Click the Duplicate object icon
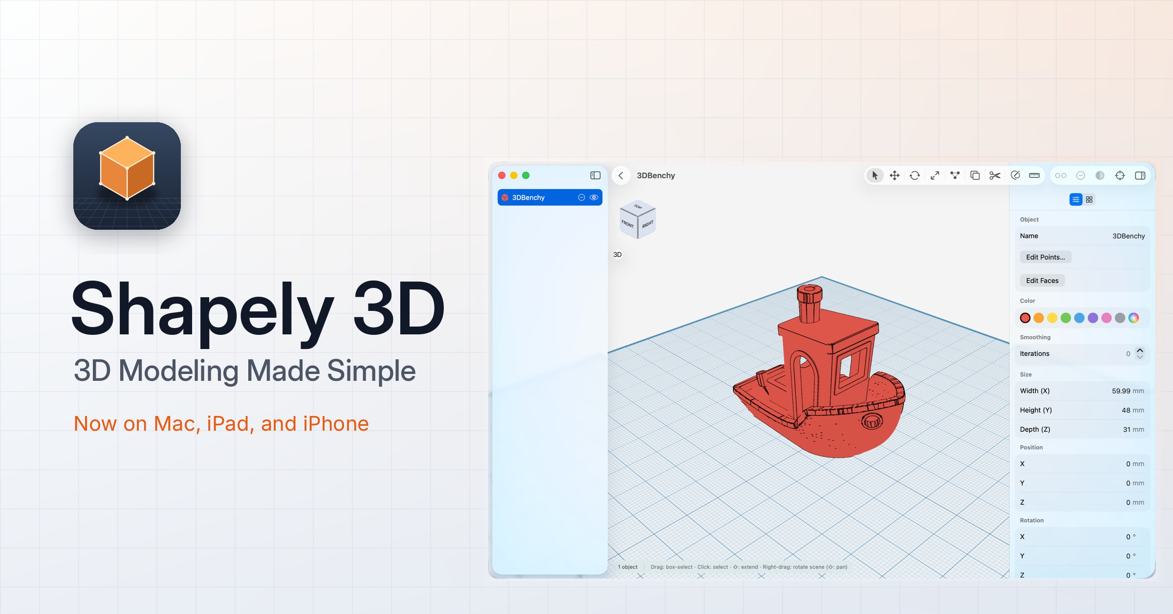1173x614 pixels. pos(975,175)
